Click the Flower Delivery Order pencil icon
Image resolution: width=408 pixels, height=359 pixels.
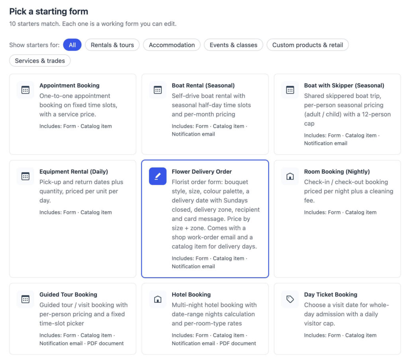[x=158, y=176]
